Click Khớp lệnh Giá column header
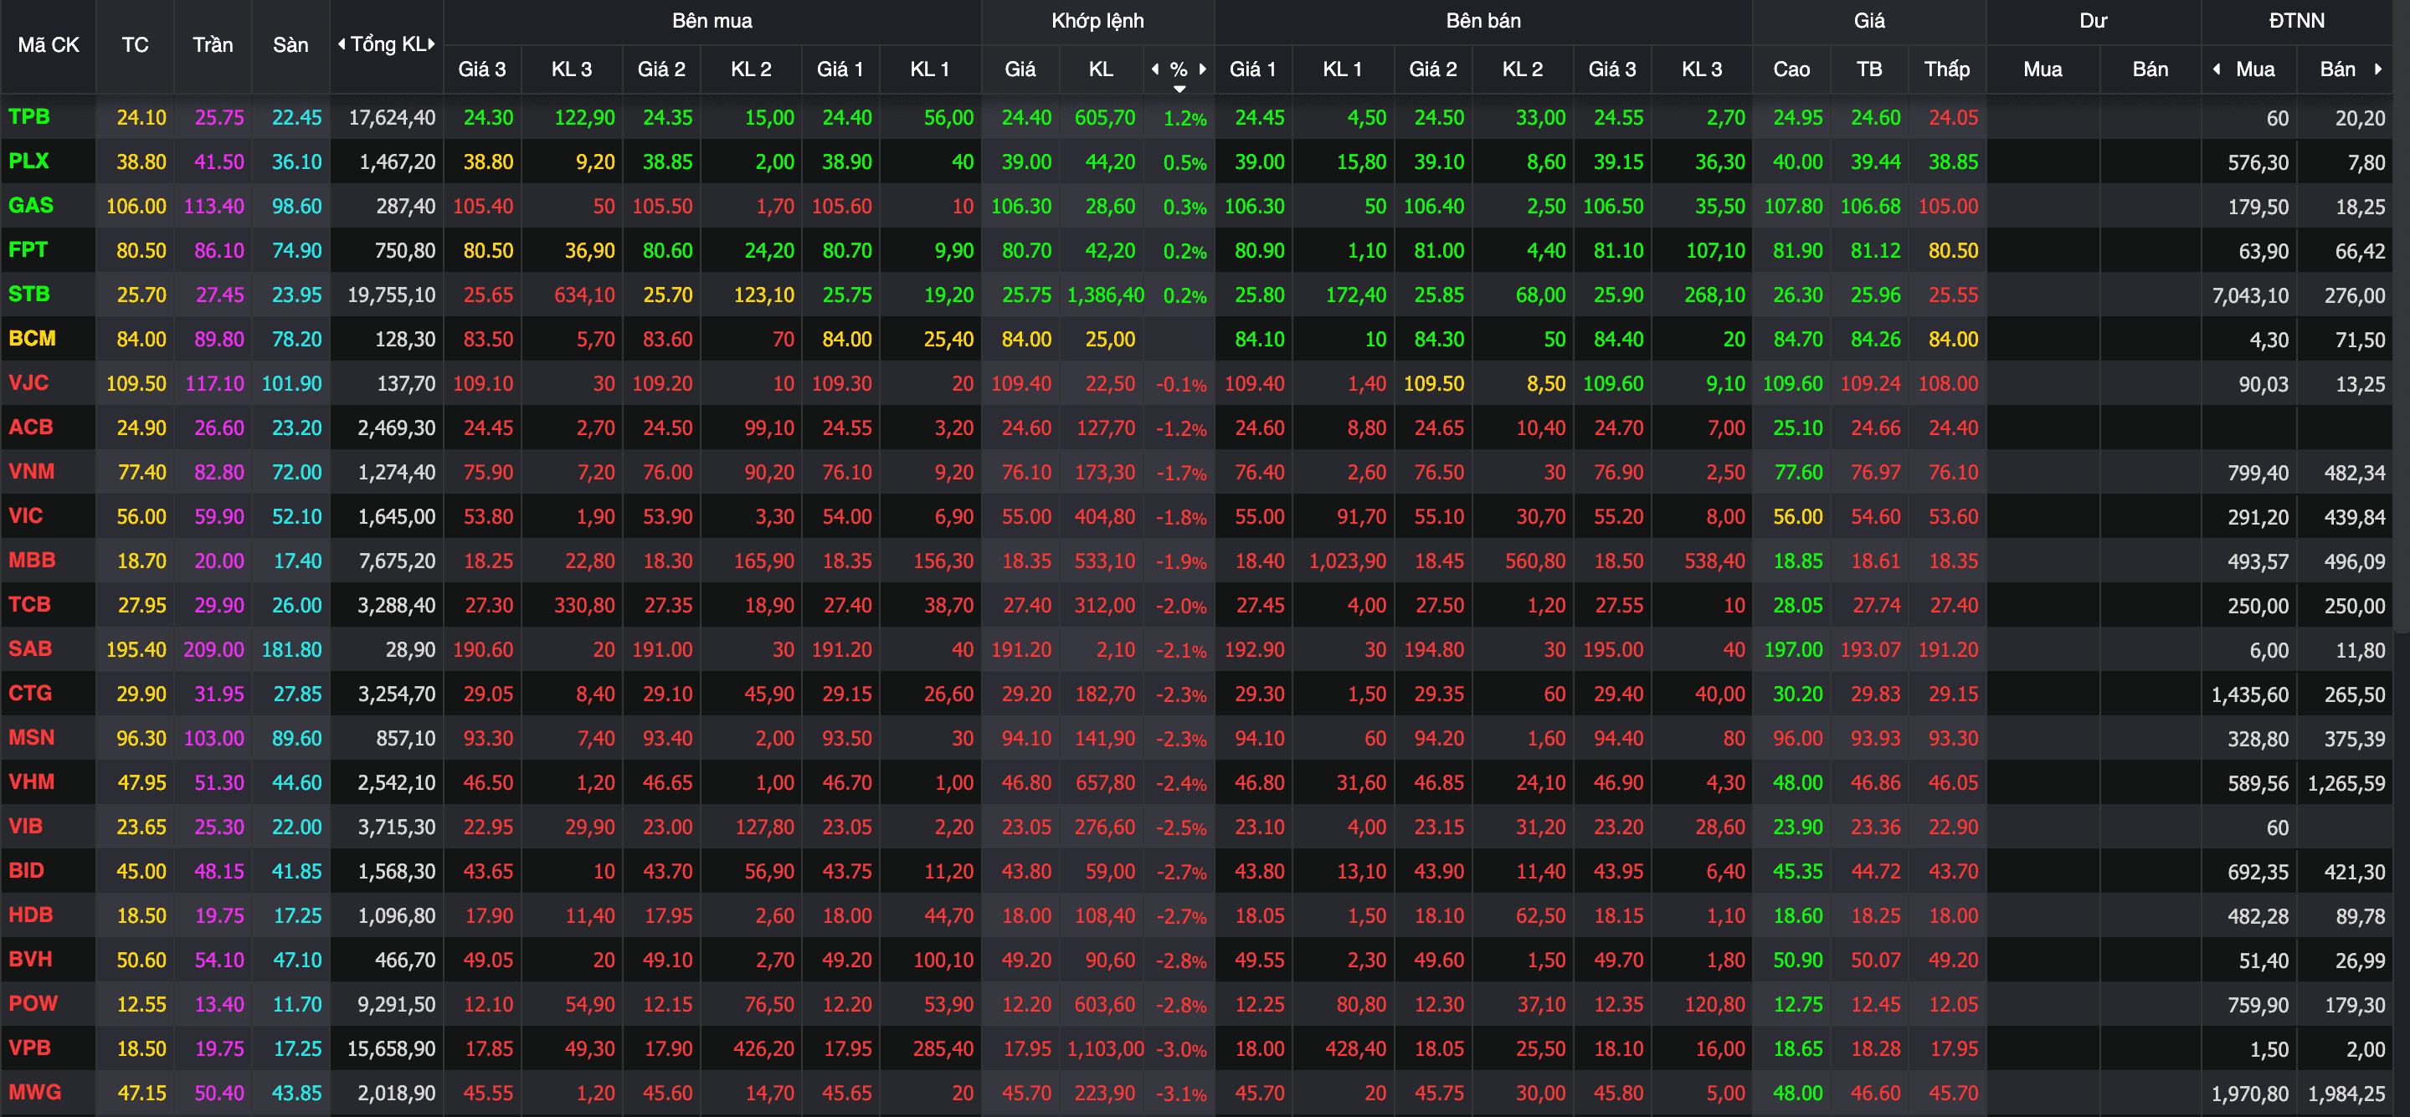Image resolution: width=2410 pixels, height=1117 pixels. click(x=1020, y=69)
